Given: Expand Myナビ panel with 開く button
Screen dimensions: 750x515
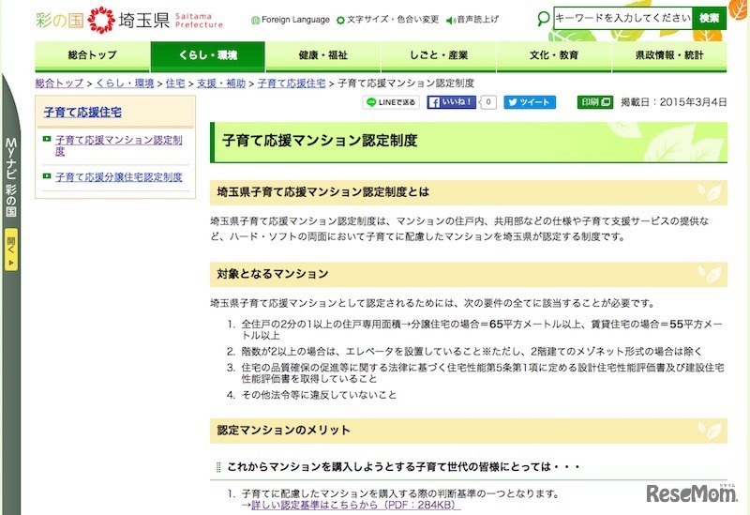Looking at the screenshot, I should [11, 250].
